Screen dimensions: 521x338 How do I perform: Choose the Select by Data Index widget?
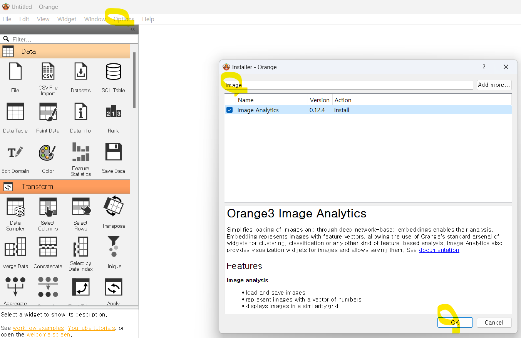[80, 254]
